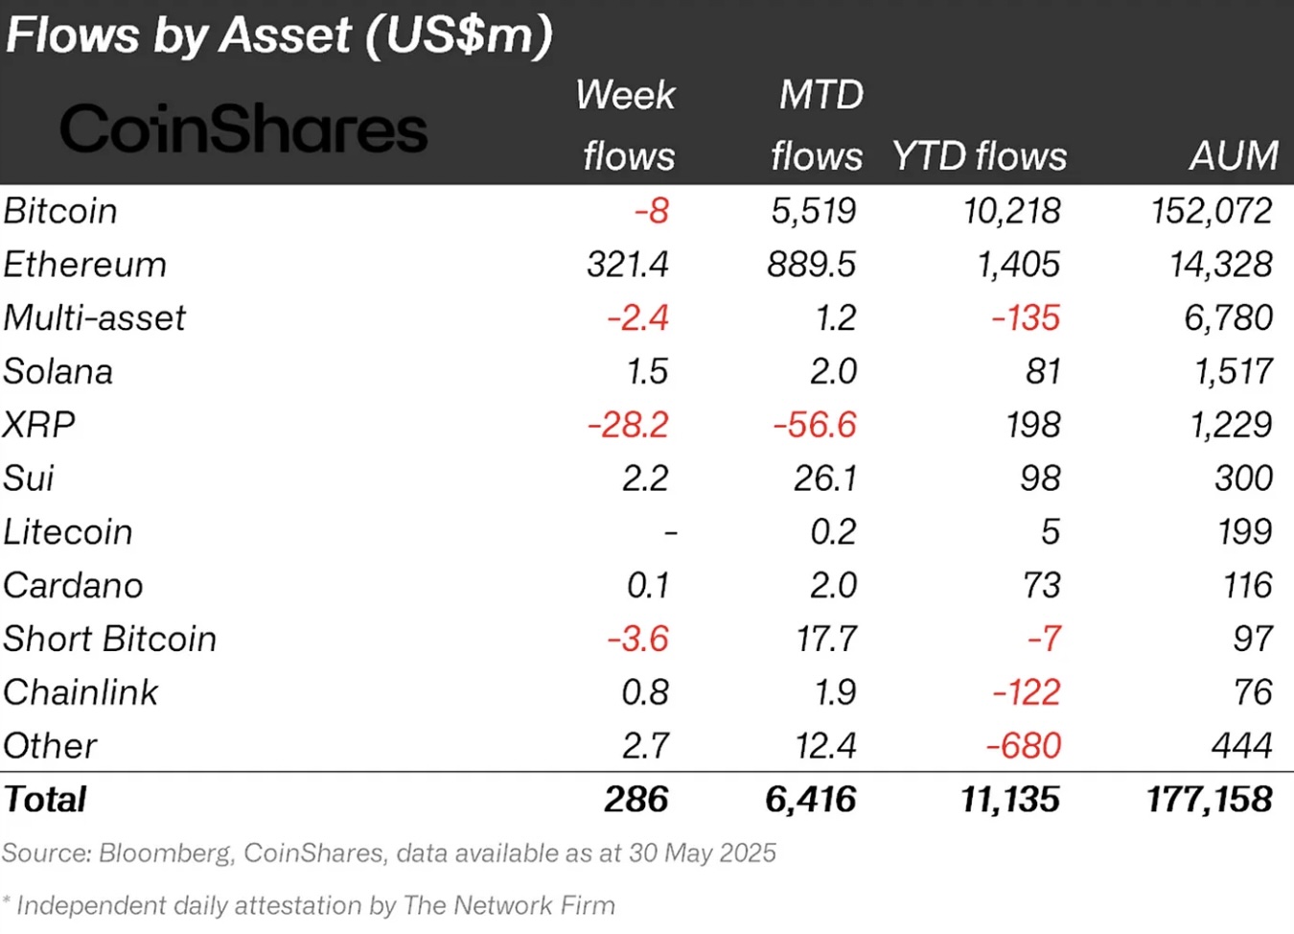Click the MTD flows column header
Screen dimensions: 1294x934
pyautogui.click(x=818, y=126)
